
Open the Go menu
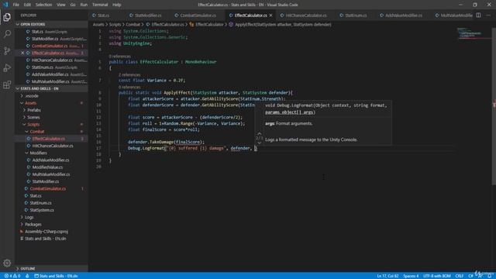point(73,5)
